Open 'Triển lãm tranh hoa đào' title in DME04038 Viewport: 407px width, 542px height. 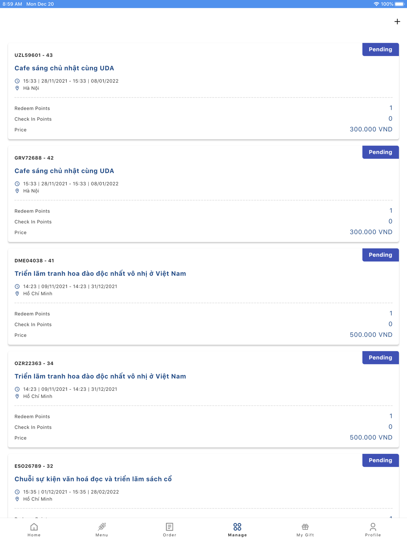tap(100, 274)
